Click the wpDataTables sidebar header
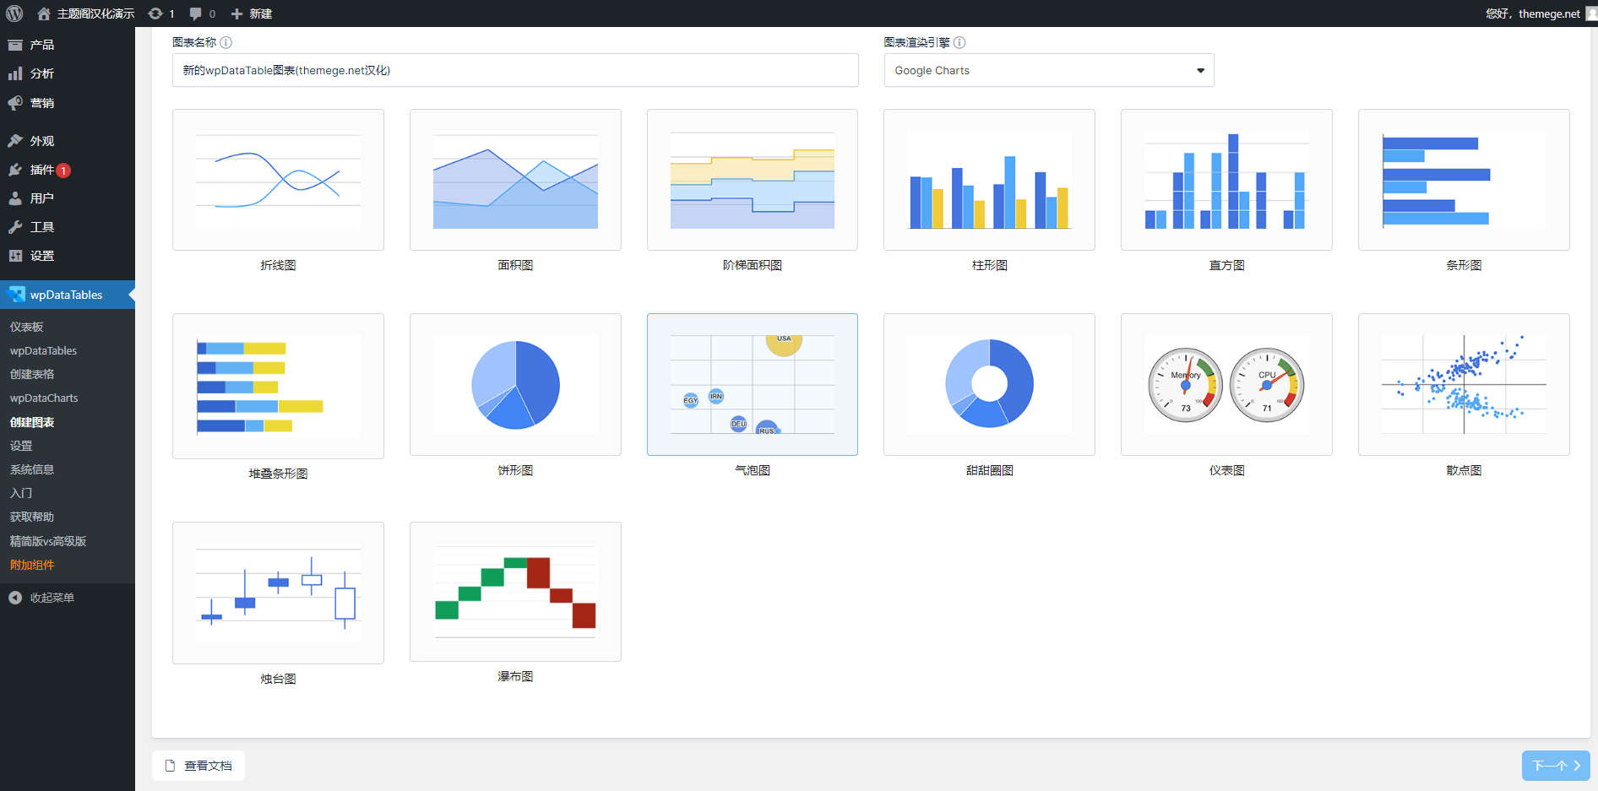Image resolution: width=1598 pixels, height=791 pixels. (68, 295)
